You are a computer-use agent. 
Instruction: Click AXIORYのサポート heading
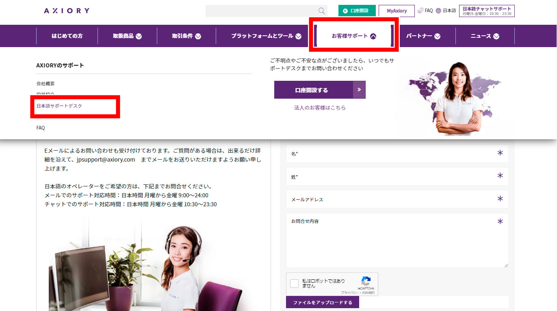pos(60,65)
